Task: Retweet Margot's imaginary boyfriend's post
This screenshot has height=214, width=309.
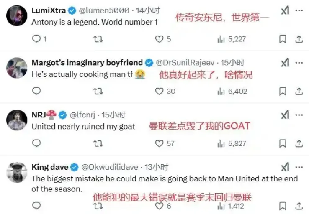Action: [x=98, y=91]
